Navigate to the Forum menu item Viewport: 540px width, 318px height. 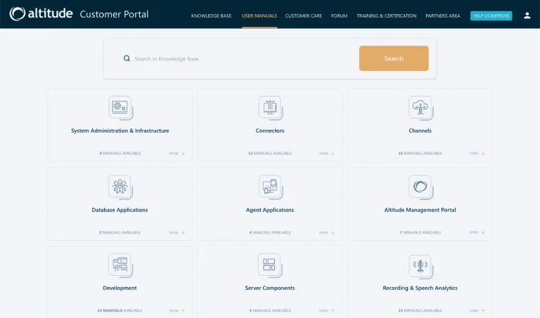tap(339, 16)
